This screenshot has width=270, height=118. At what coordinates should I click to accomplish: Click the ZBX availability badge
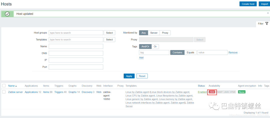coord(212,92)
